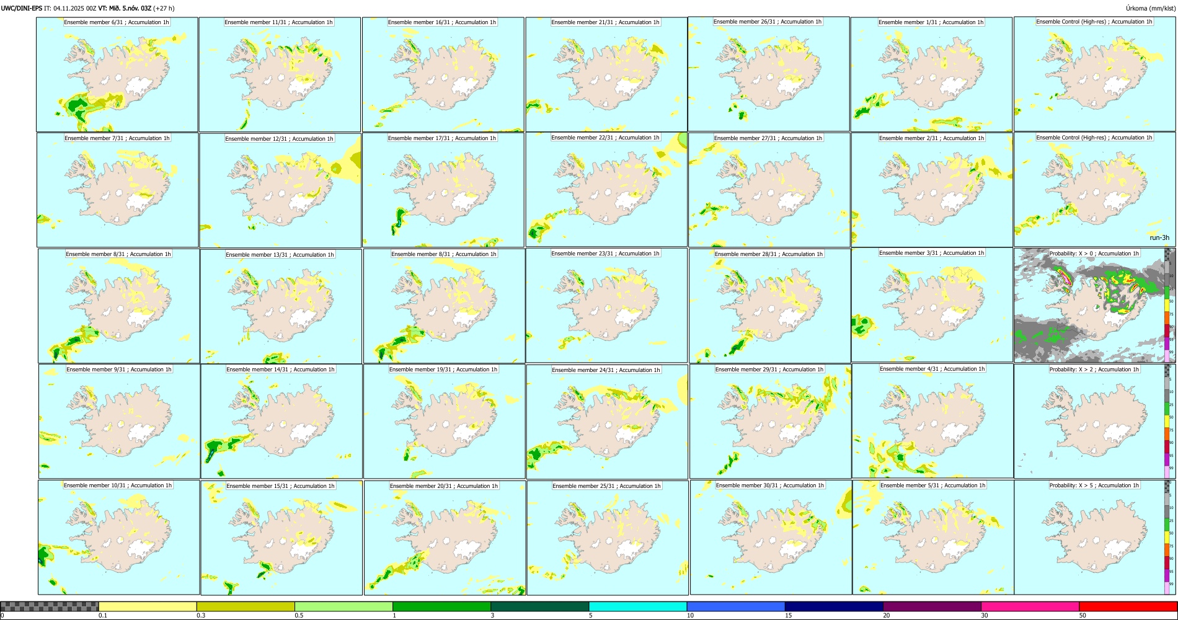View the Ensemble member 21/31 map

pos(606,74)
